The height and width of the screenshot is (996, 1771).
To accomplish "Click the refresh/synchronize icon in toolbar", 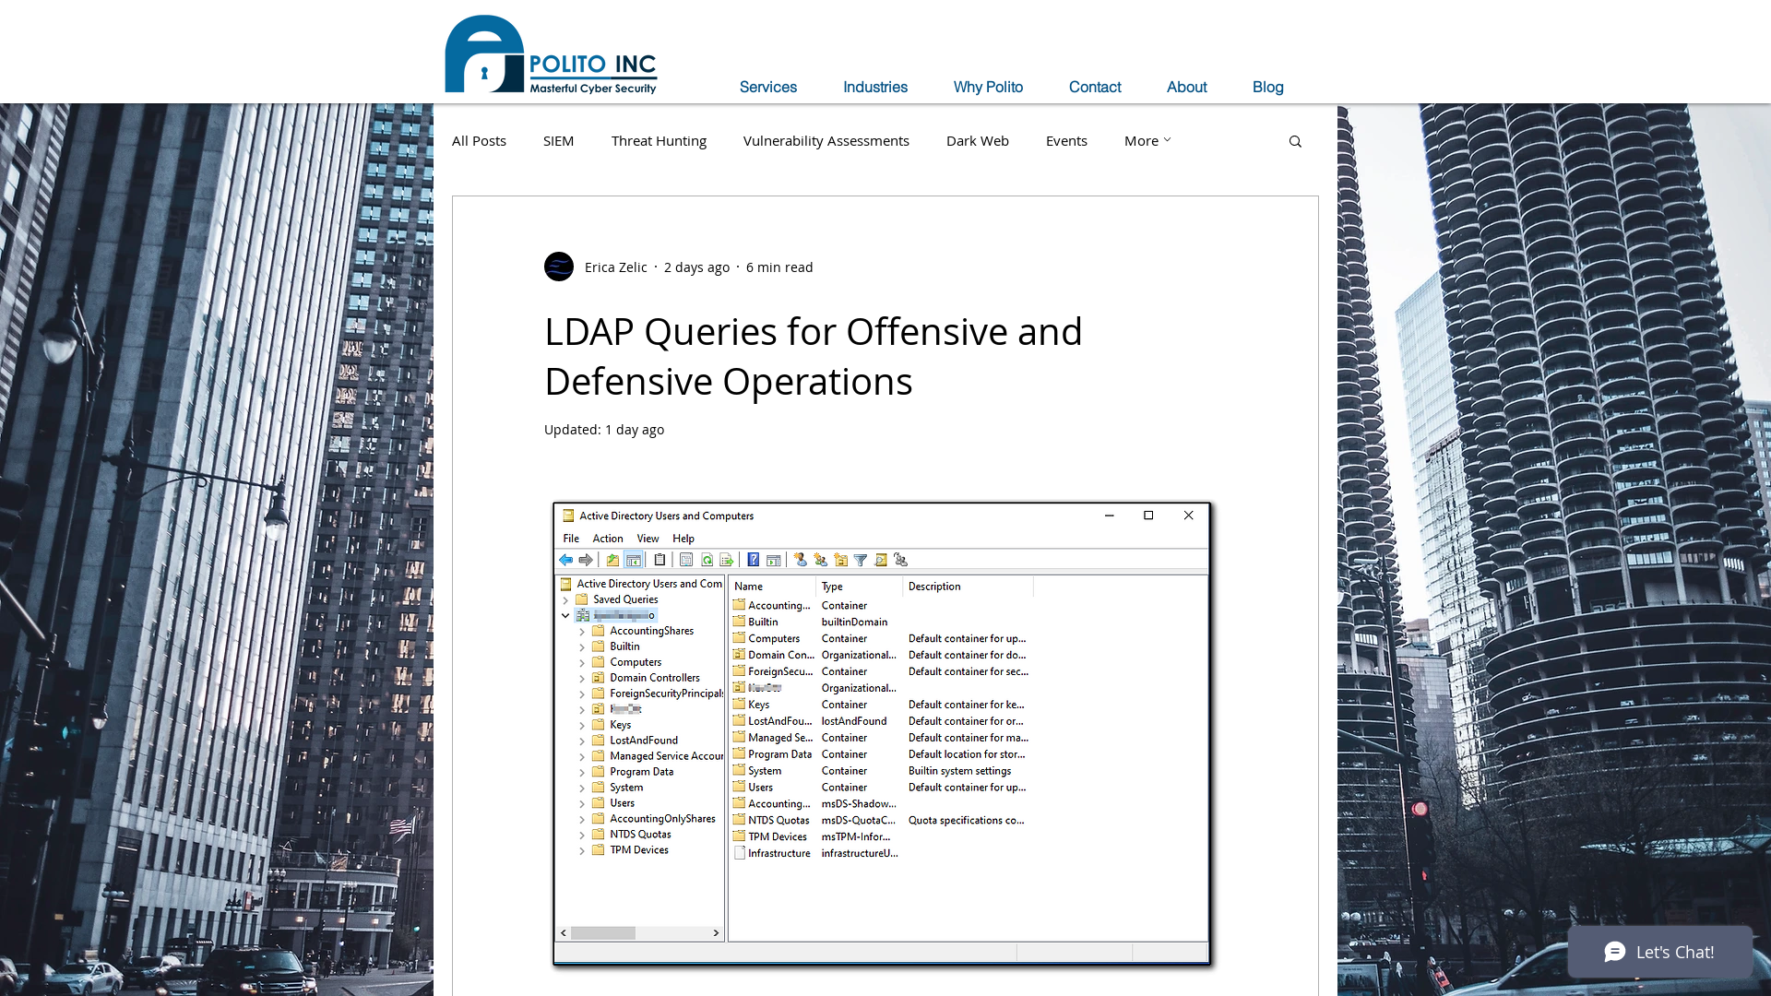I will click(707, 560).
